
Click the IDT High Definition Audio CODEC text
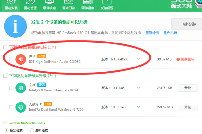pos(55,62)
